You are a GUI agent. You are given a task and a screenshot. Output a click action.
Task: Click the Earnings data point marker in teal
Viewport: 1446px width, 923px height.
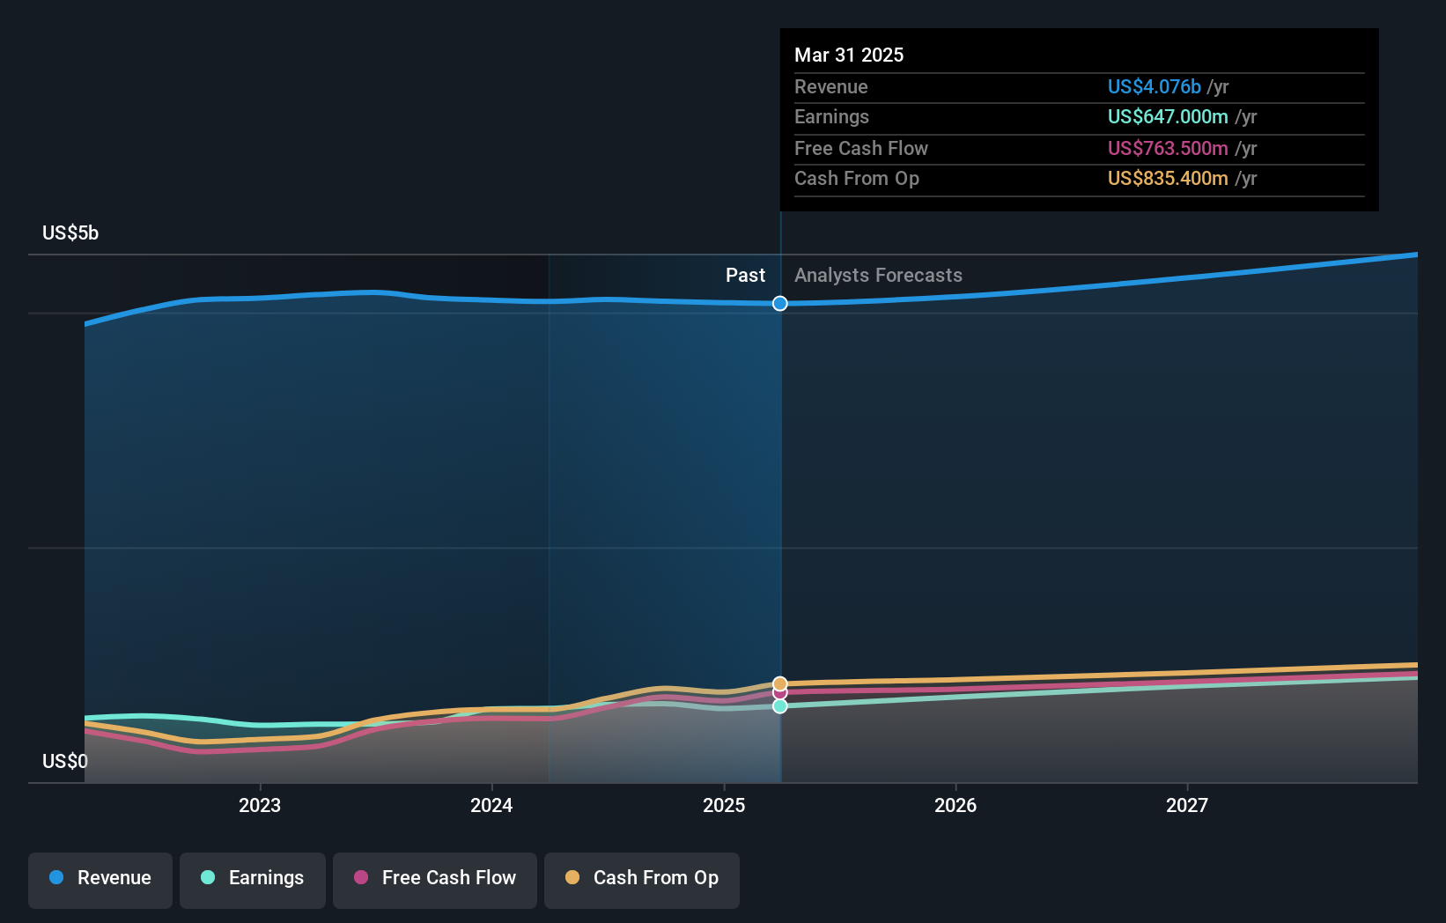tap(780, 706)
